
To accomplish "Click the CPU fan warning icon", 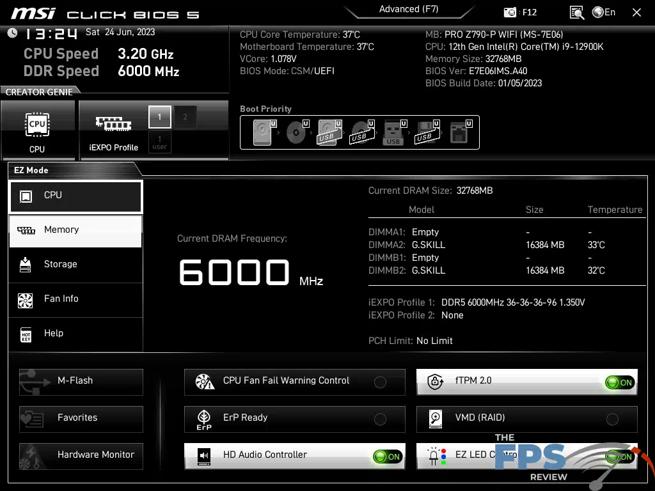I will click(x=205, y=382).
